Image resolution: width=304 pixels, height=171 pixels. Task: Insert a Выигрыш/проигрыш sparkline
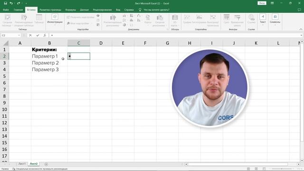point(213,20)
